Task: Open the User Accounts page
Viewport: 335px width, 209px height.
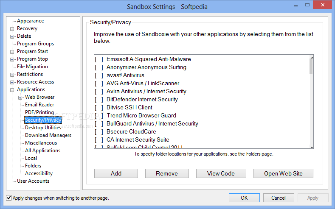Action: 33,181
